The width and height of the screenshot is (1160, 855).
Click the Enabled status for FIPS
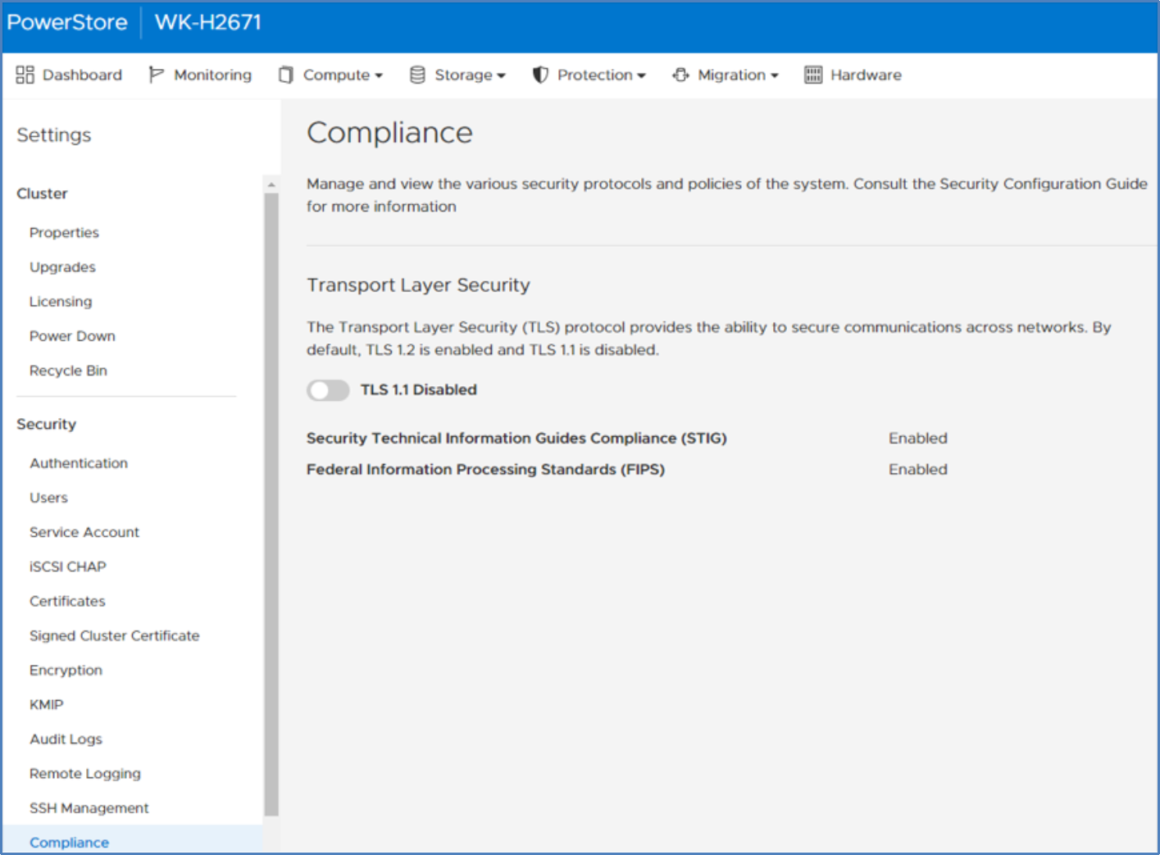tap(918, 469)
